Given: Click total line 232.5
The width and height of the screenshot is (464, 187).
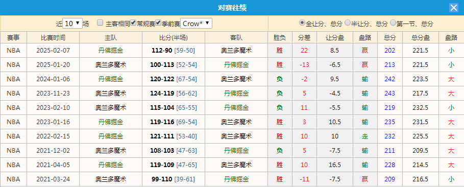Looking at the screenshot, I should tap(421, 108).
